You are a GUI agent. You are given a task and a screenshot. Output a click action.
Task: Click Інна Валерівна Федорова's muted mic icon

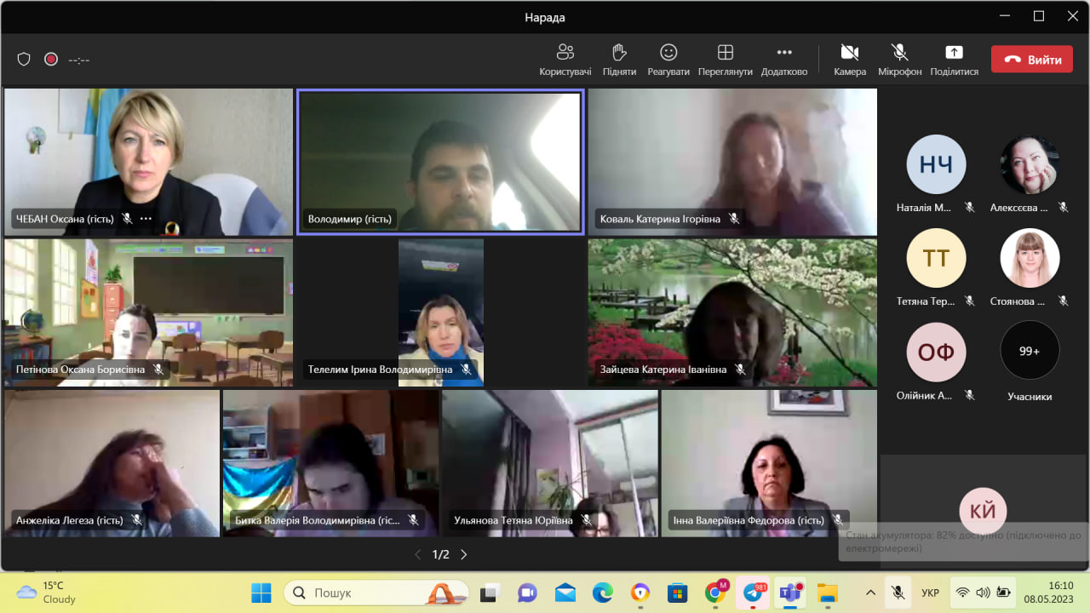pos(838,520)
